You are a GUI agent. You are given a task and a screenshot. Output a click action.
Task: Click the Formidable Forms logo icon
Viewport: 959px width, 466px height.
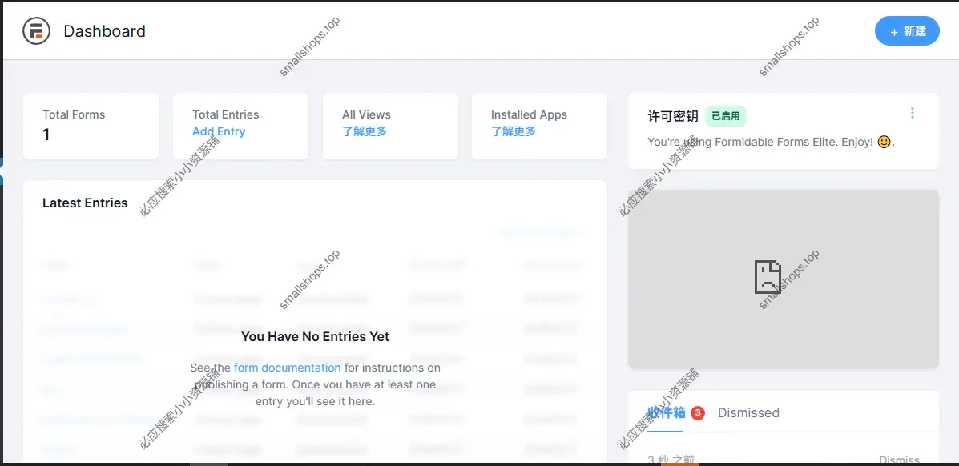point(36,30)
